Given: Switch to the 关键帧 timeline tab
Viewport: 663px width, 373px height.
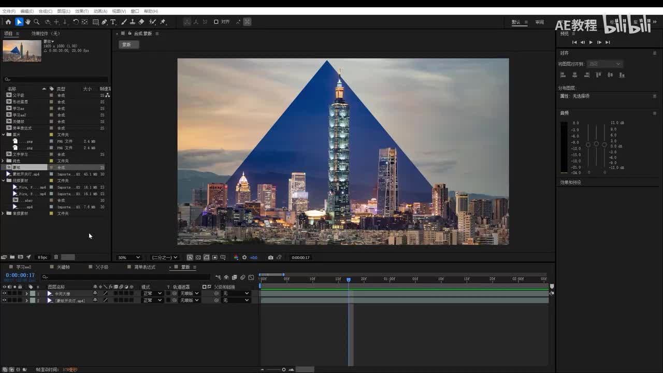Looking at the screenshot, I should pyautogui.click(x=63, y=267).
